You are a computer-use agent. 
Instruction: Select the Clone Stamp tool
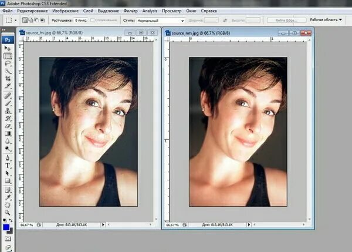8,111
